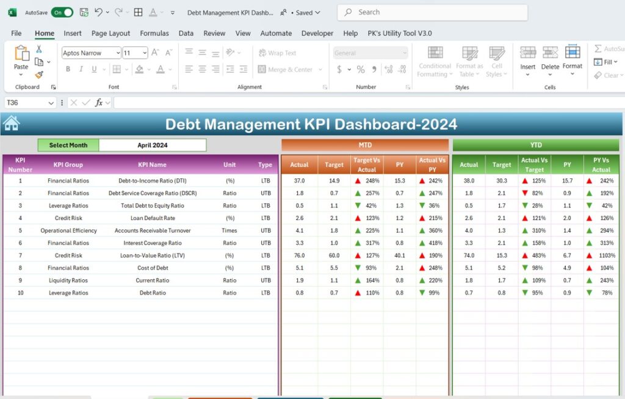Open the Aptos Narrow font name dropdown
The height and width of the screenshot is (399, 625).
(118, 53)
